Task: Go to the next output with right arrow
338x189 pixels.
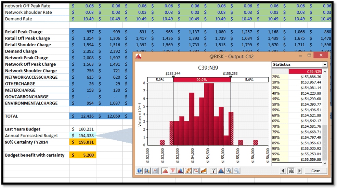Action: pos(300,171)
